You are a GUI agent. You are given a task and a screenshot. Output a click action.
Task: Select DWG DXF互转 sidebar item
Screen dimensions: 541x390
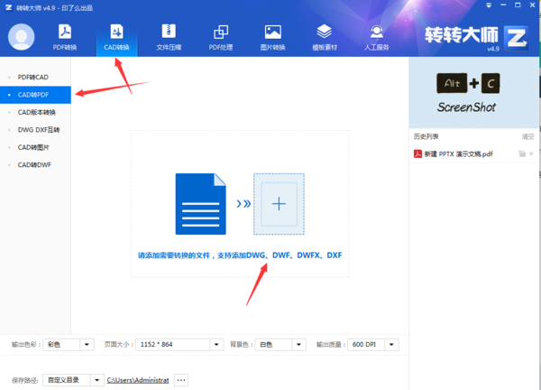click(x=37, y=129)
